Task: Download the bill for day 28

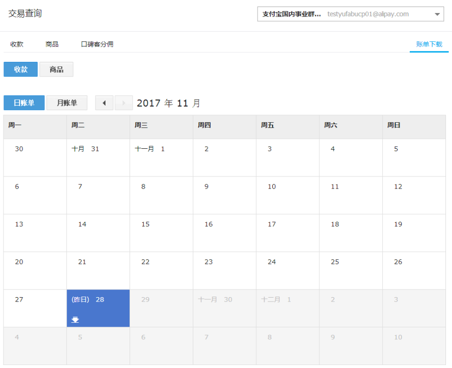Action: click(x=75, y=320)
